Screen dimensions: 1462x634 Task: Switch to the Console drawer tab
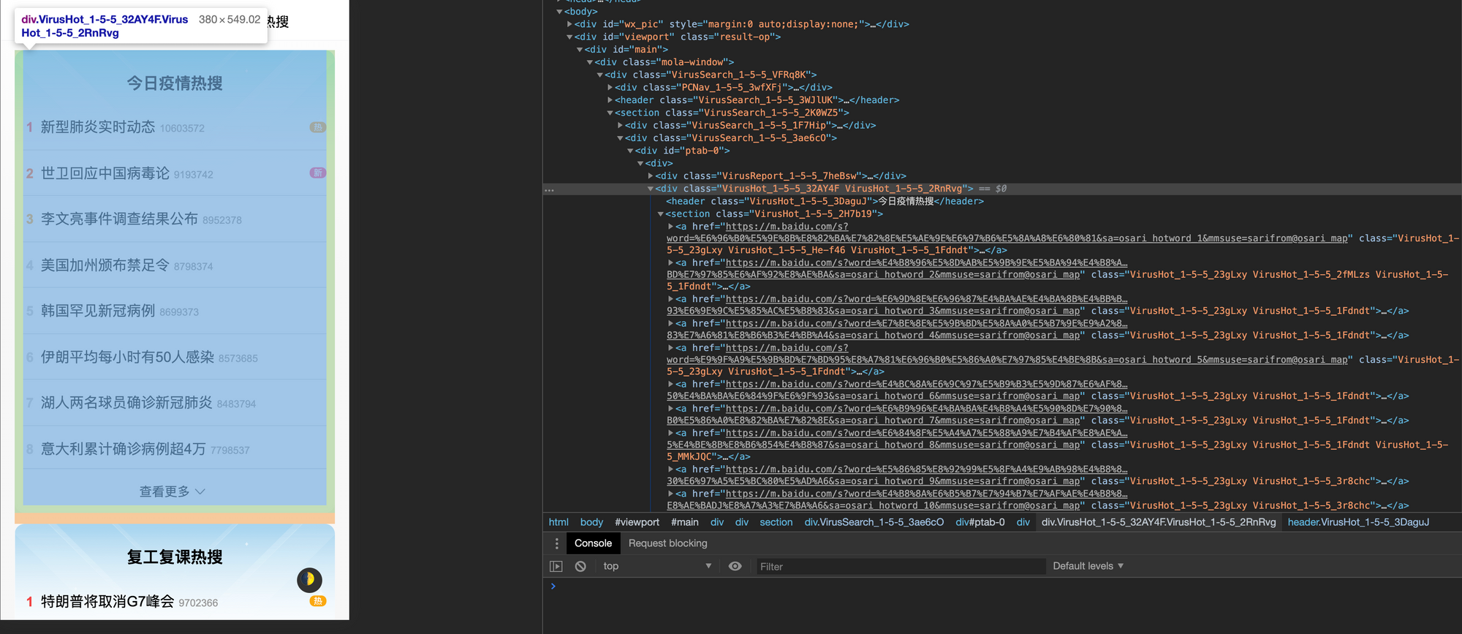[593, 543]
